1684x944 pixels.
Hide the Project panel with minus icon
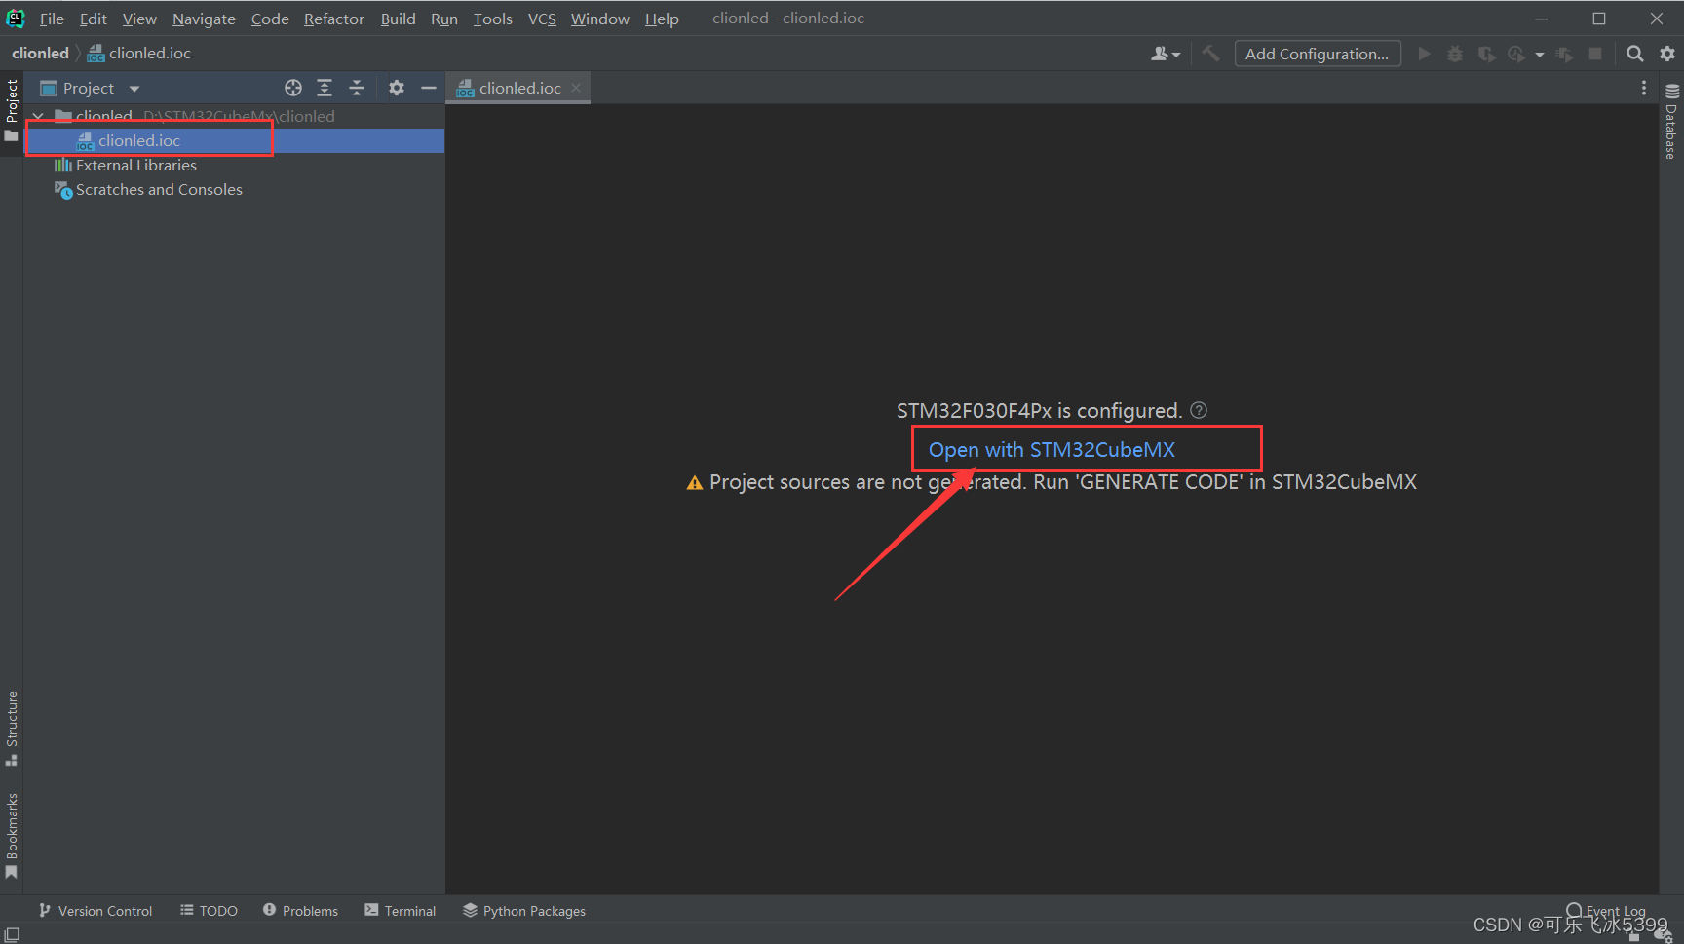click(x=428, y=88)
